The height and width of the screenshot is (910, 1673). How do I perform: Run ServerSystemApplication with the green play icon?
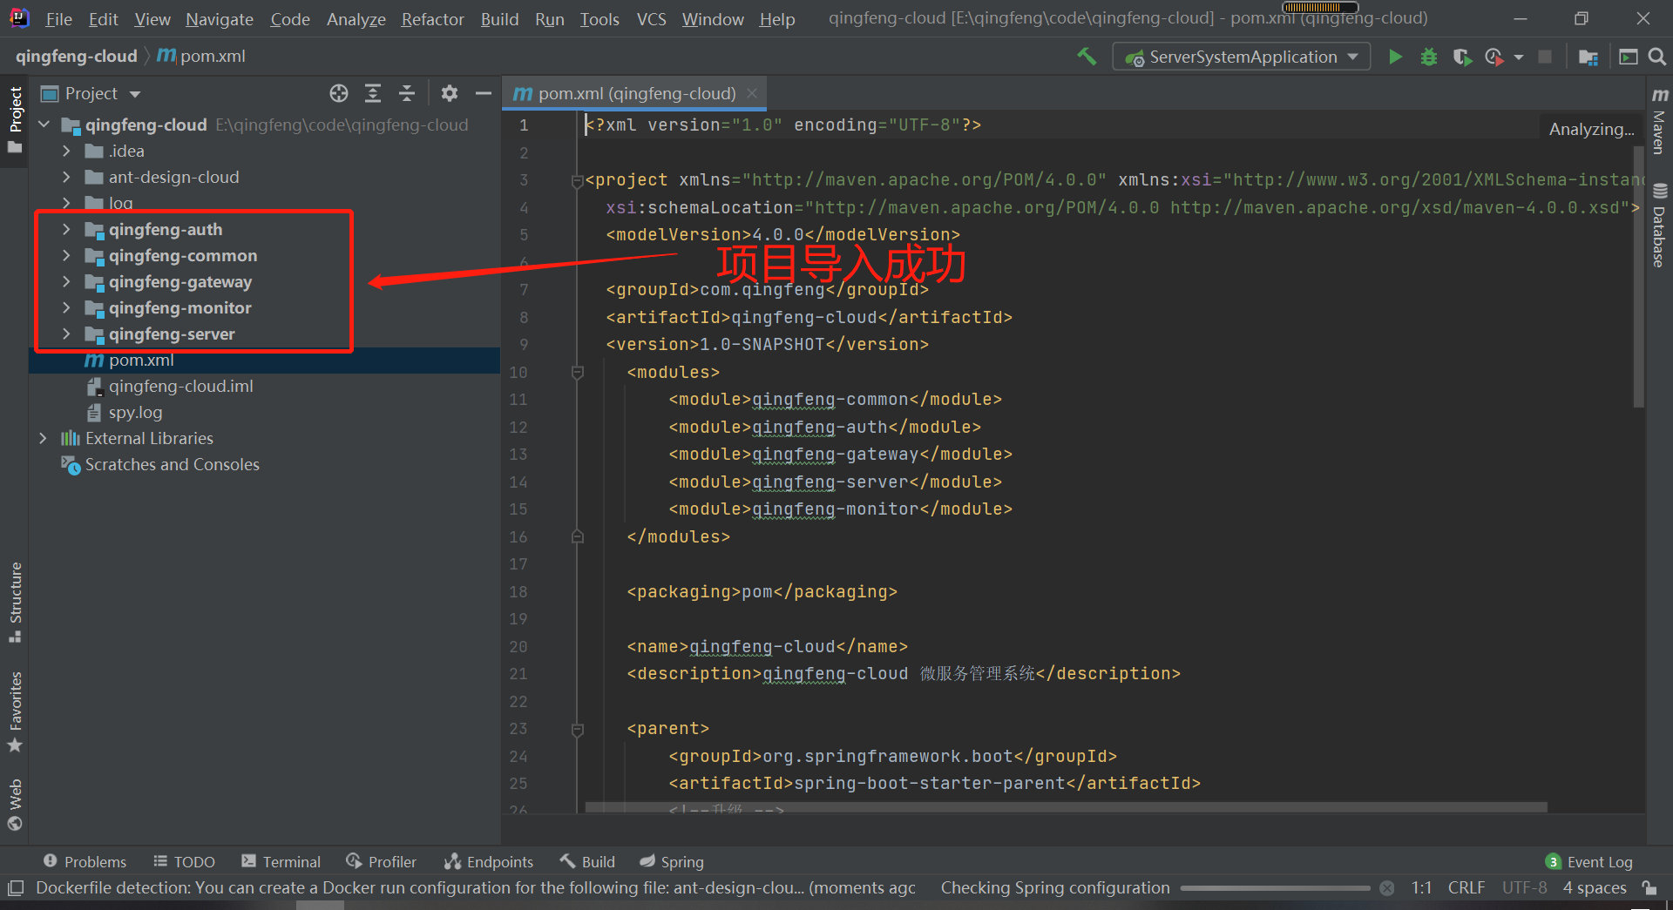click(x=1395, y=57)
